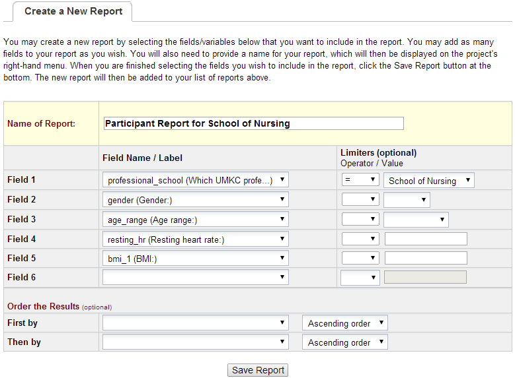
Task: Click the Save Report button
Action: 258,370
